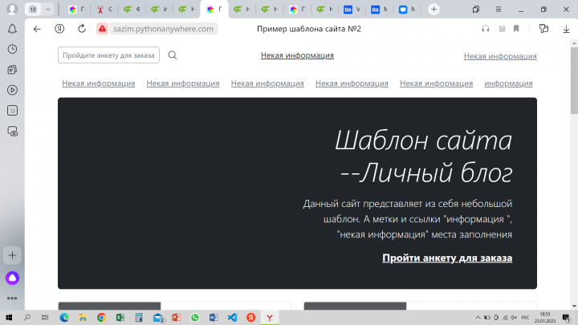The image size is (578, 325).
Task: Open the taskbar clock showing 18:55
Action: click(545, 317)
